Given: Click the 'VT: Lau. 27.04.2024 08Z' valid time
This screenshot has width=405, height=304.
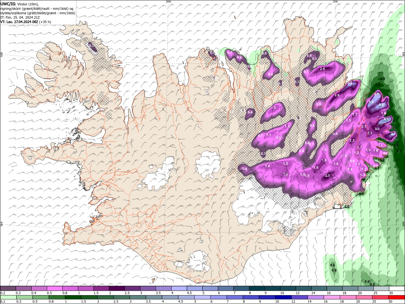Looking at the screenshot, I should coord(20,22).
